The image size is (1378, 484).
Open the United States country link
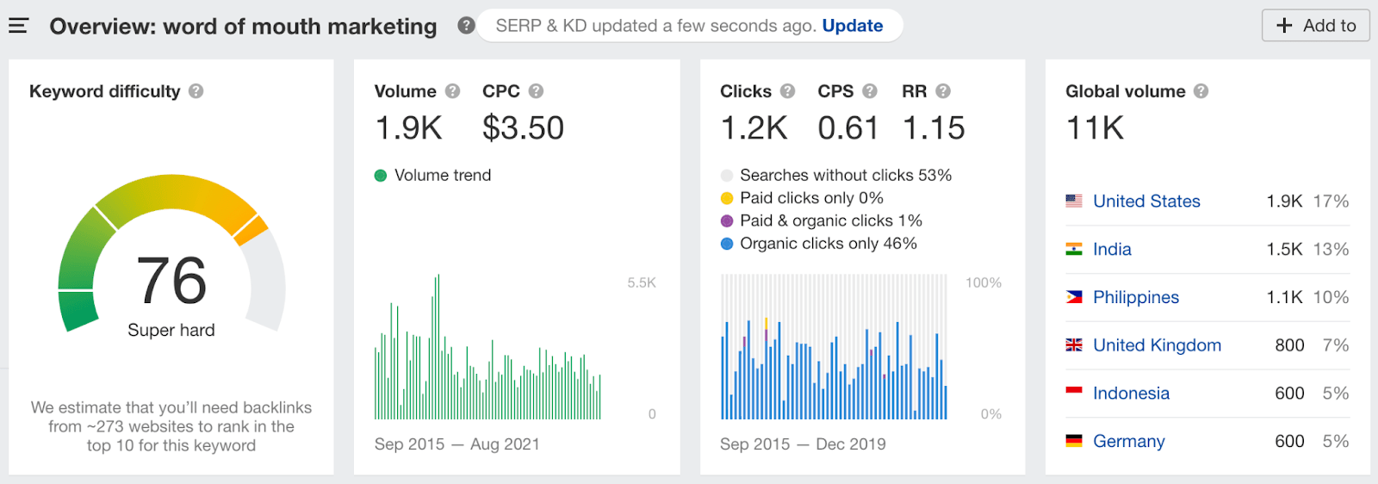pyautogui.click(x=1145, y=202)
